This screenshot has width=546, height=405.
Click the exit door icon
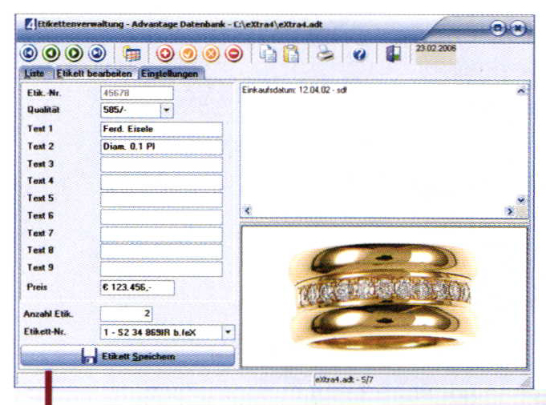393,54
